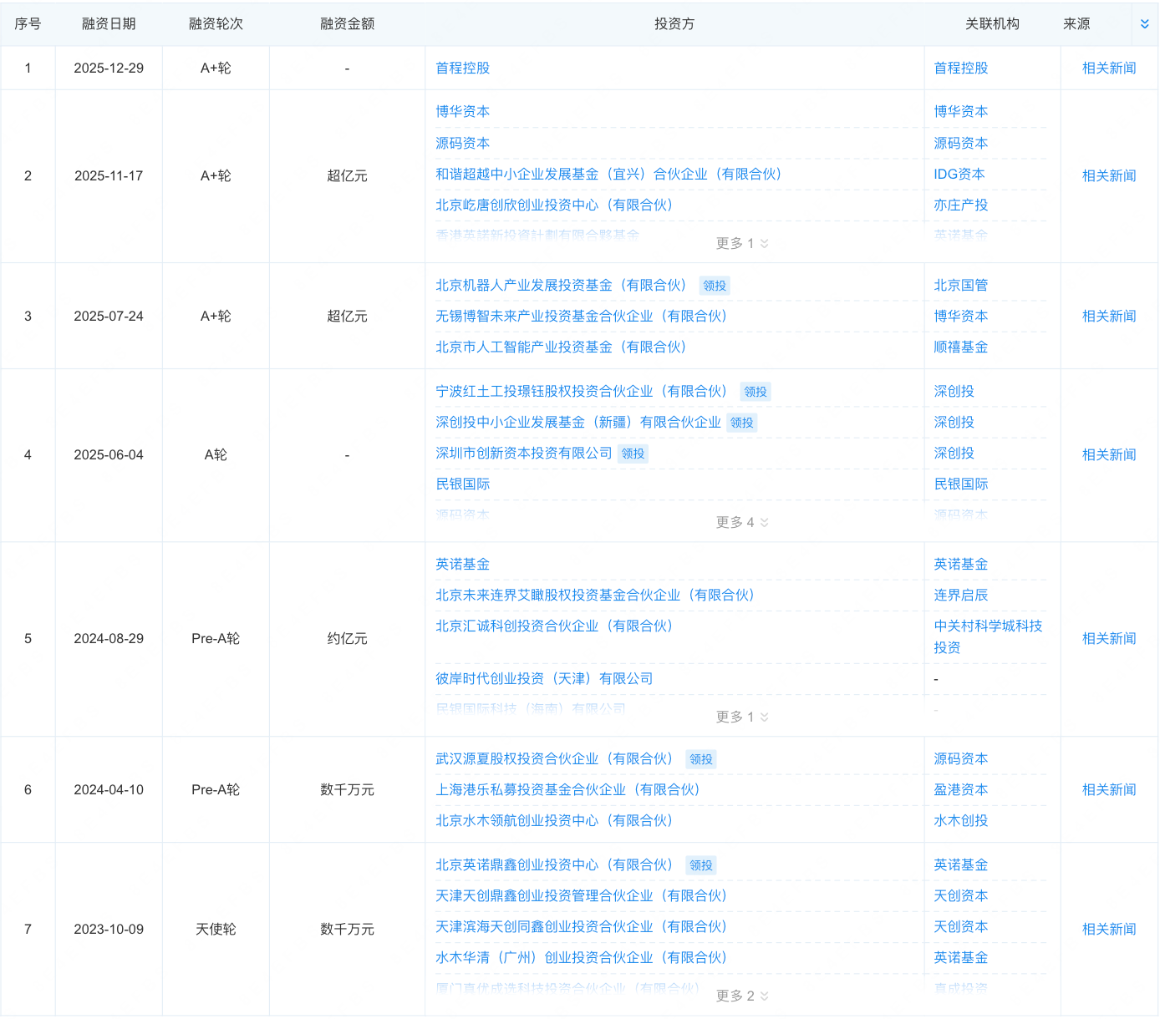
Task: 点击博华资本投资方链接
Action: click(461, 111)
